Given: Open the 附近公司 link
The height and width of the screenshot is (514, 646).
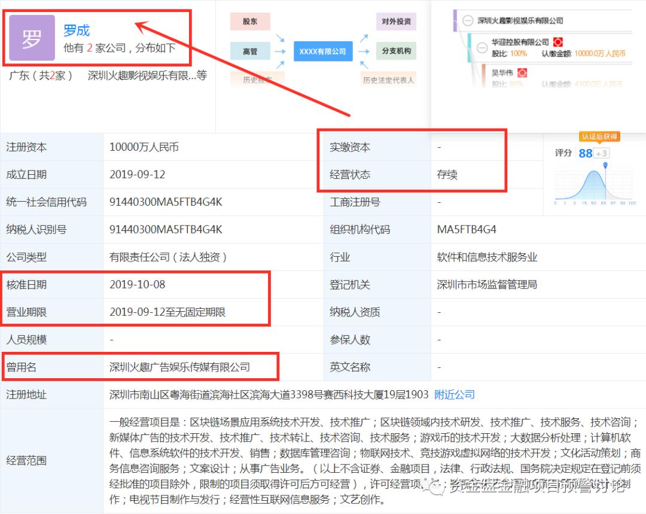Looking at the screenshot, I should click(455, 394).
